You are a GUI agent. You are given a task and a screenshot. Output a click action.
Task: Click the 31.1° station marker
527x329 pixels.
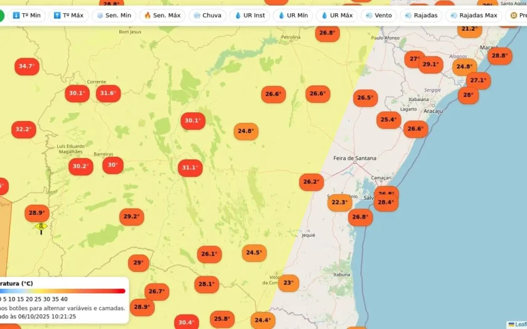190,167
